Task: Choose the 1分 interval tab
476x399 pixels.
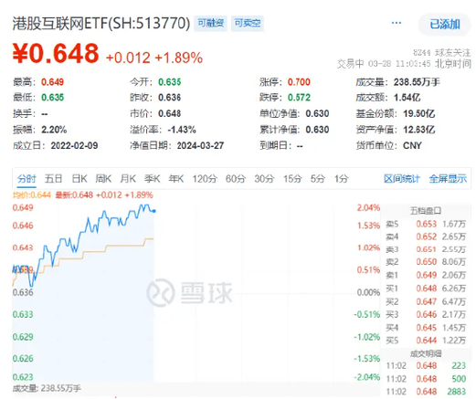Action: [x=342, y=179]
